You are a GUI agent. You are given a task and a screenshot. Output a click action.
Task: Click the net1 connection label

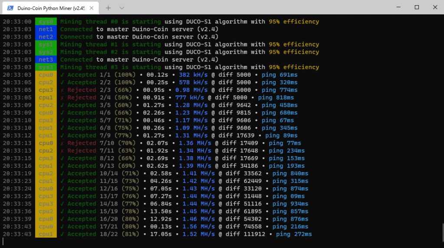(46, 29)
